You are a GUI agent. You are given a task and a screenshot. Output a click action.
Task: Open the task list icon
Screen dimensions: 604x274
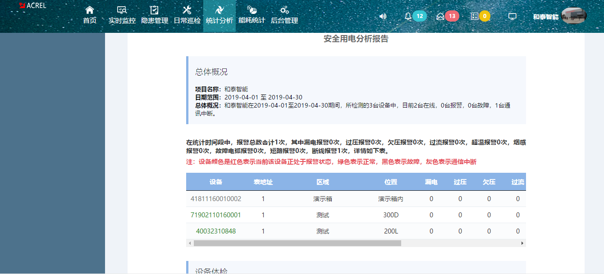474,16
